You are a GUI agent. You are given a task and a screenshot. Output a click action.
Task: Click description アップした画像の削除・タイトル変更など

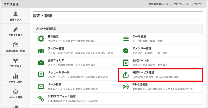(x=72, y=65)
